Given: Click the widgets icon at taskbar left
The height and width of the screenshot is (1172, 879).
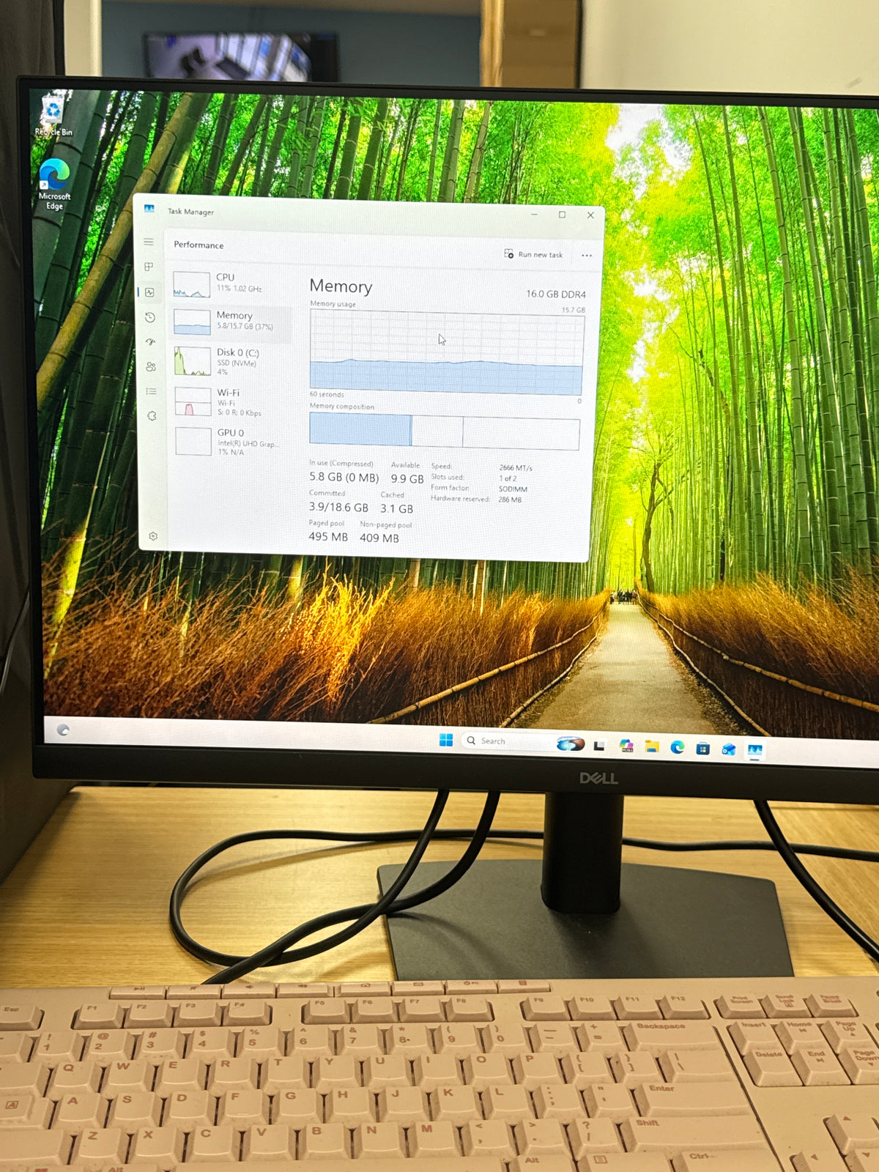Looking at the screenshot, I should [63, 730].
